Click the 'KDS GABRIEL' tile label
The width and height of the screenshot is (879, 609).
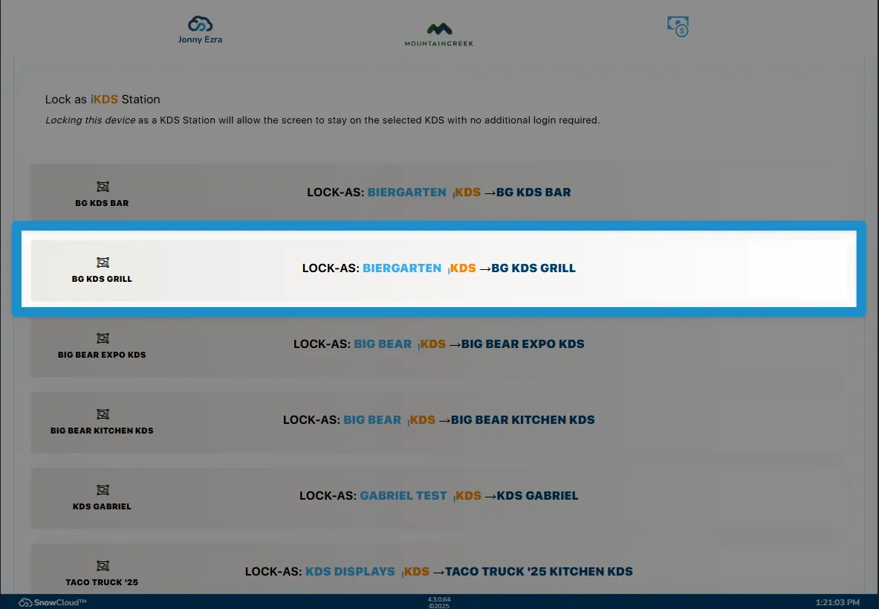[x=102, y=506]
